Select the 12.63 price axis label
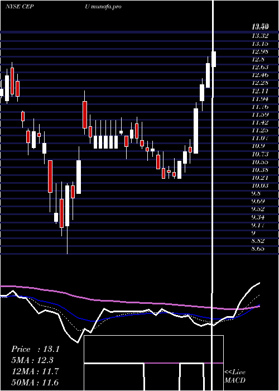Image resolution: width=279 pixels, height=391 pixels. coord(260,67)
